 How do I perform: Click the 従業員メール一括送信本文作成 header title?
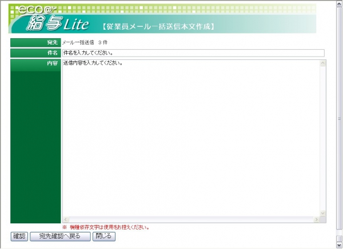point(158,27)
